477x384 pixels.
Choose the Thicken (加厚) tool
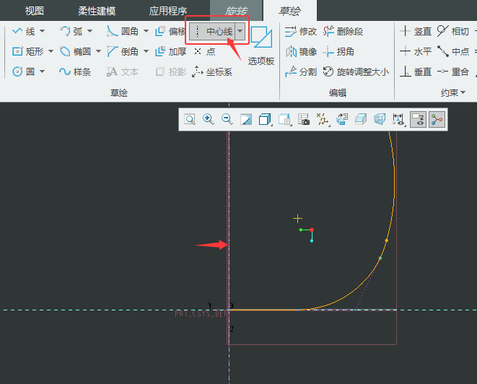pos(170,51)
